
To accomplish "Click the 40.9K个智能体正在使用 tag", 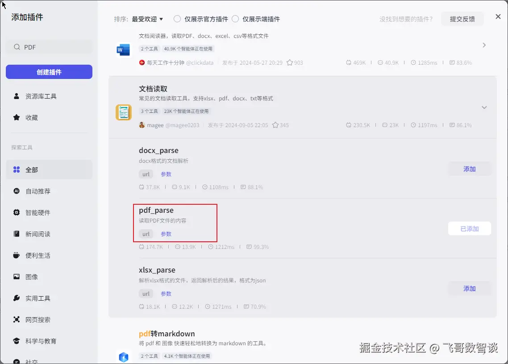I will tap(188, 49).
